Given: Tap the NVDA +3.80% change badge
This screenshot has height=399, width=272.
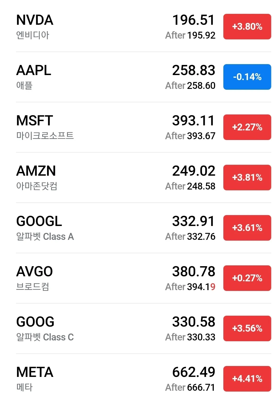Looking at the screenshot, I should [247, 27].
